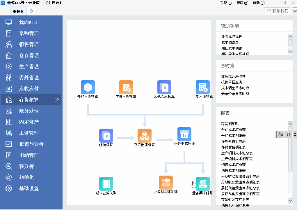The image size is (297, 210).
Task: Open the 业务与总账对账 icon
Action: tap(166, 183)
